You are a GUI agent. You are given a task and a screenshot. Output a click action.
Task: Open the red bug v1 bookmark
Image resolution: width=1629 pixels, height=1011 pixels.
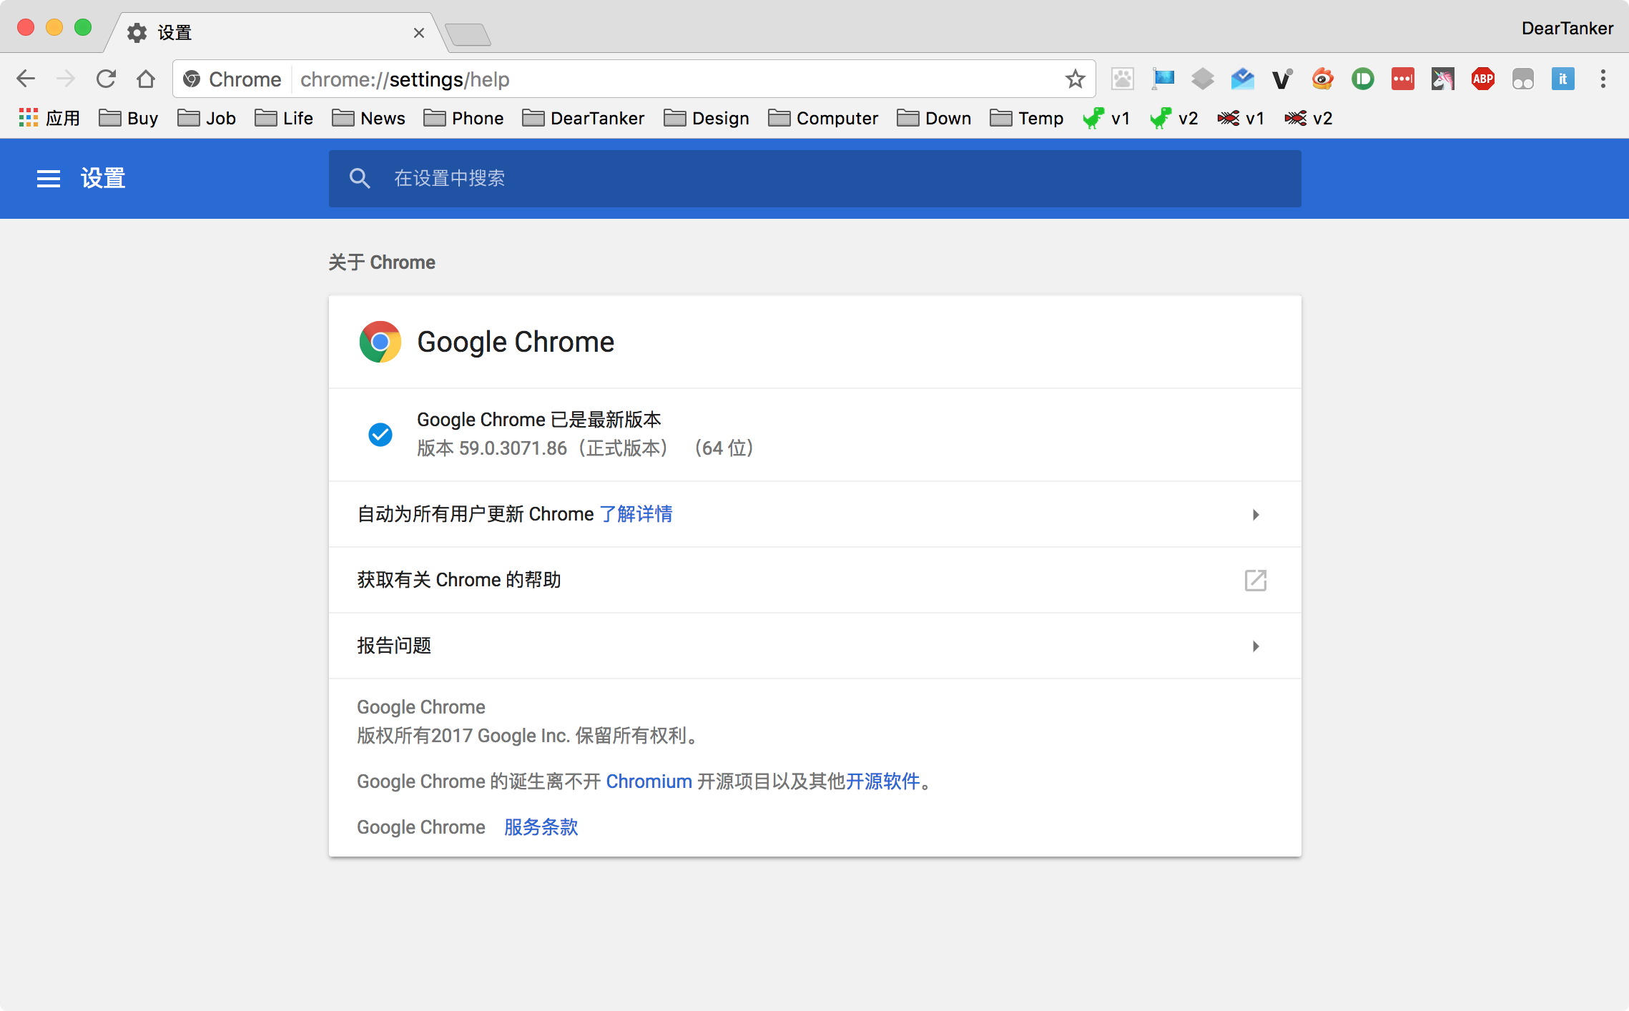pos(1241,118)
